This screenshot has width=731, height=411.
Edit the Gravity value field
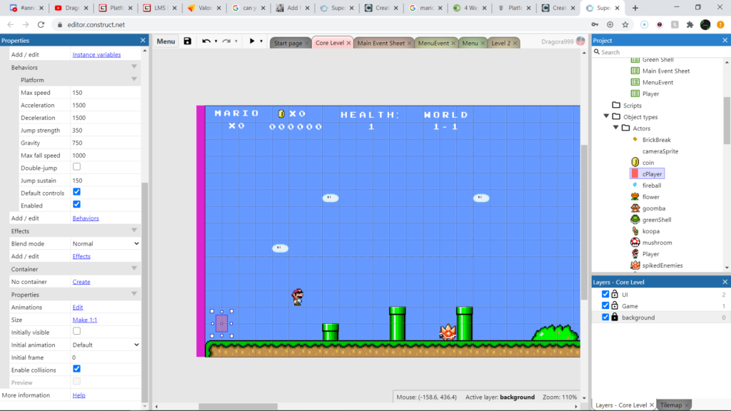pyautogui.click(x=106, y=143)
